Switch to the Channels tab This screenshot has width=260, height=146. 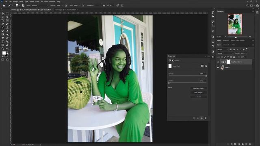pyautogui.click(x=226, y=45)
